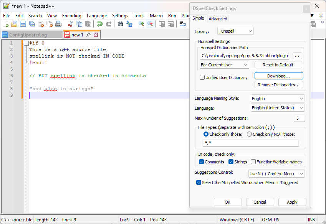Viewport: 326px width, 224px height.
Task: Open the Search menu
Action: pos(35,16)
